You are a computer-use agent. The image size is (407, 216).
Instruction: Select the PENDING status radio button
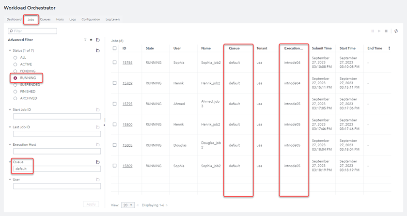(16, 71)
